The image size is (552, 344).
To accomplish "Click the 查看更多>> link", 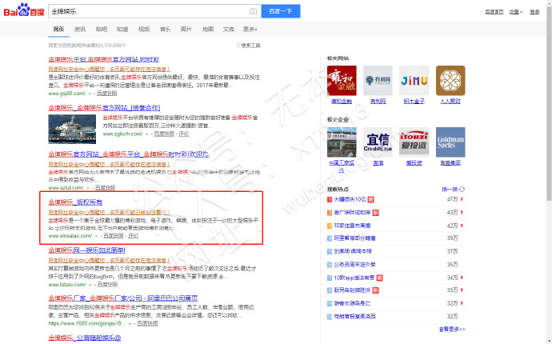I will (x=452, y=330).
